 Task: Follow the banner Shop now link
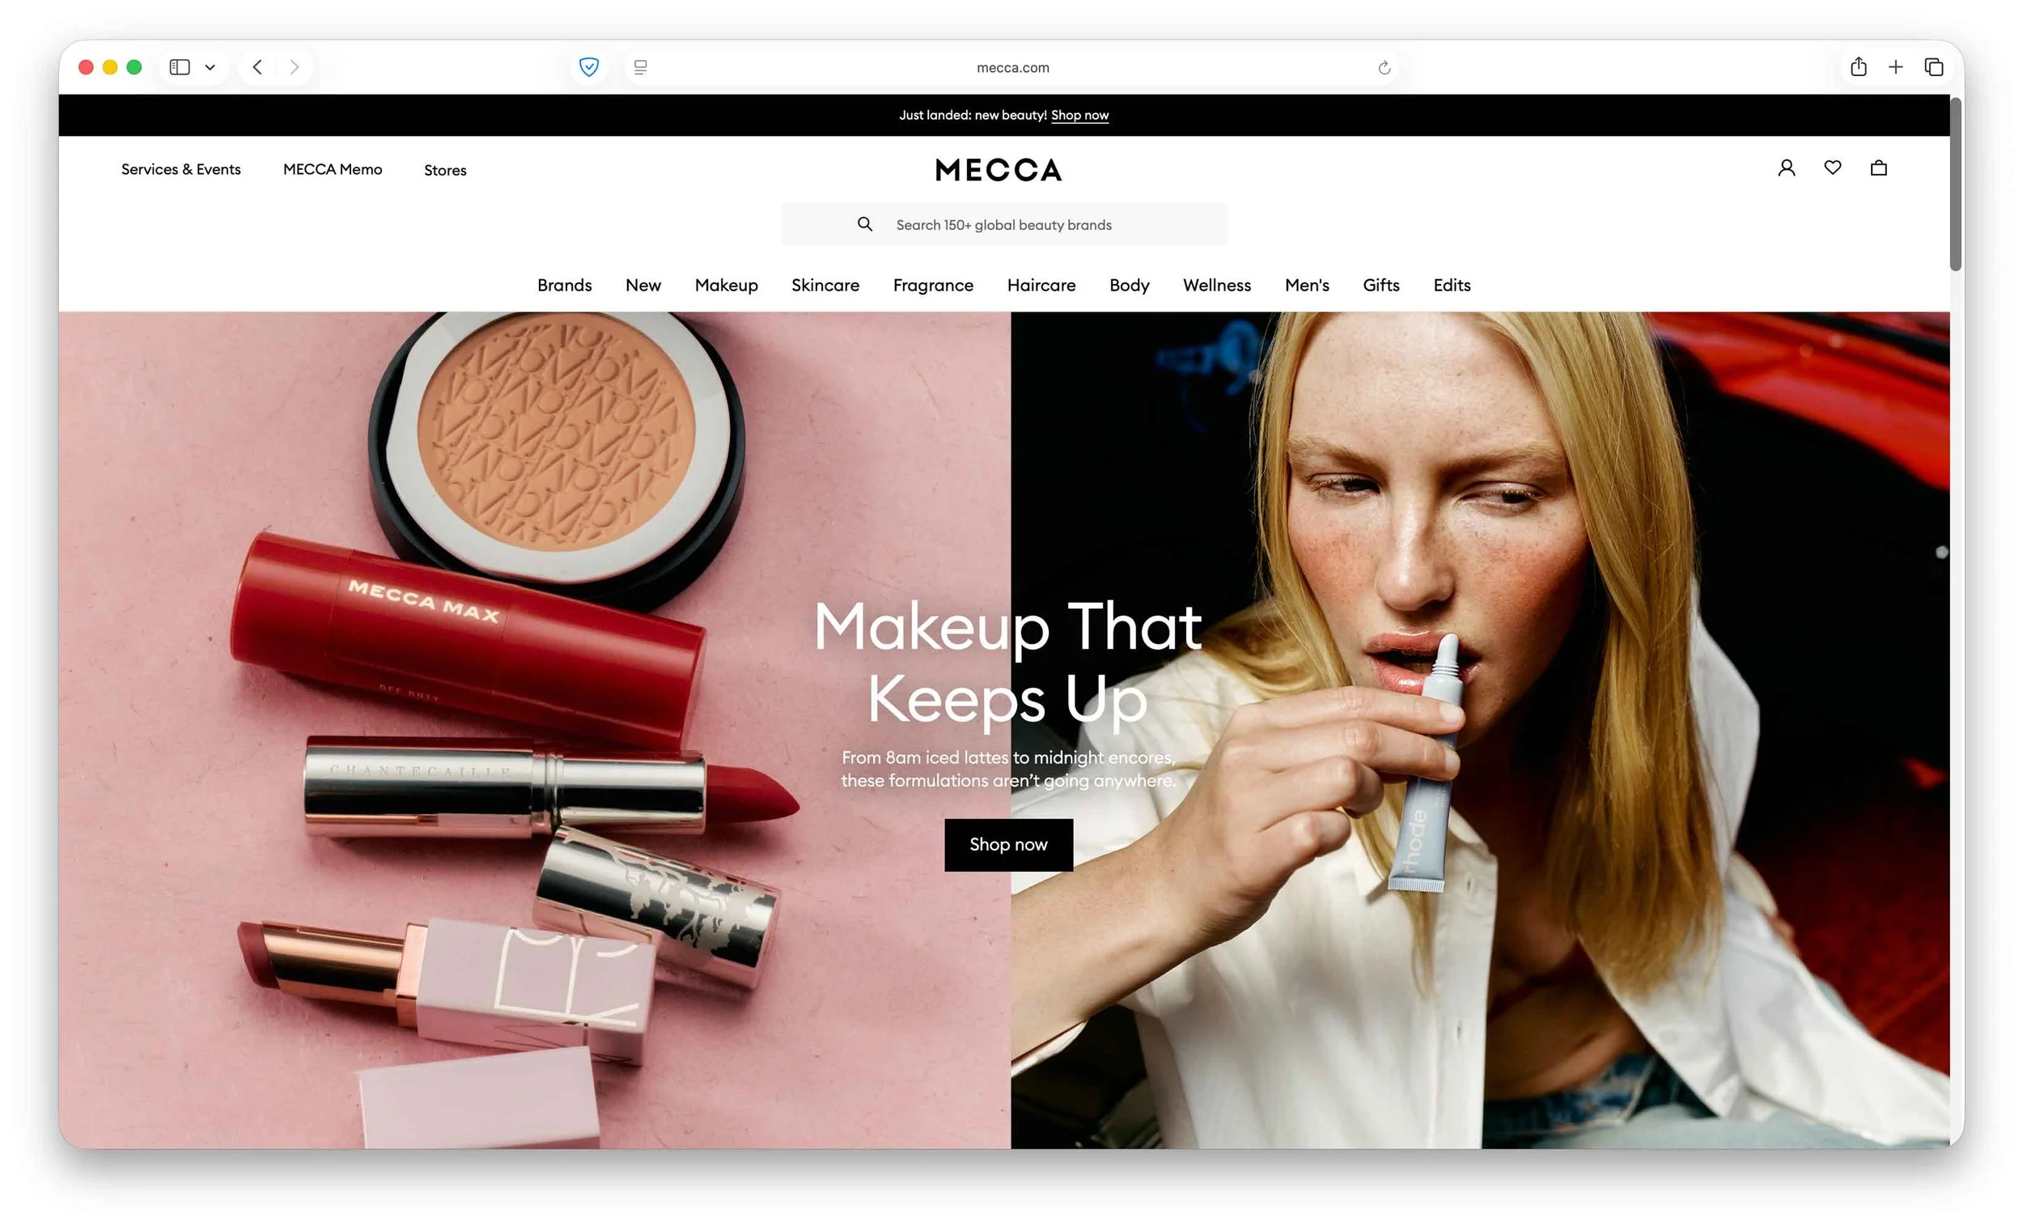(1079, 115)
